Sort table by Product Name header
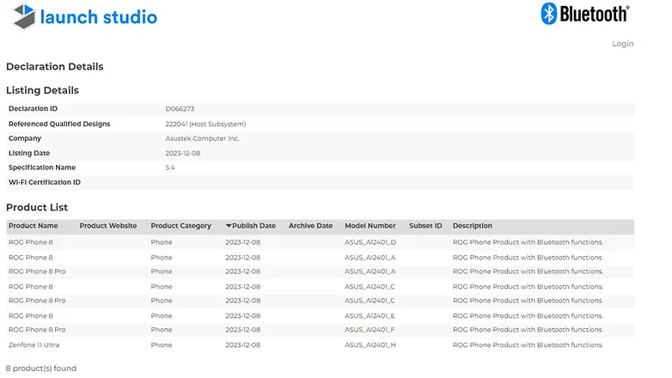The height and width of the screenshot is (378, 672). pyautogui.click(x=34, y=226)
